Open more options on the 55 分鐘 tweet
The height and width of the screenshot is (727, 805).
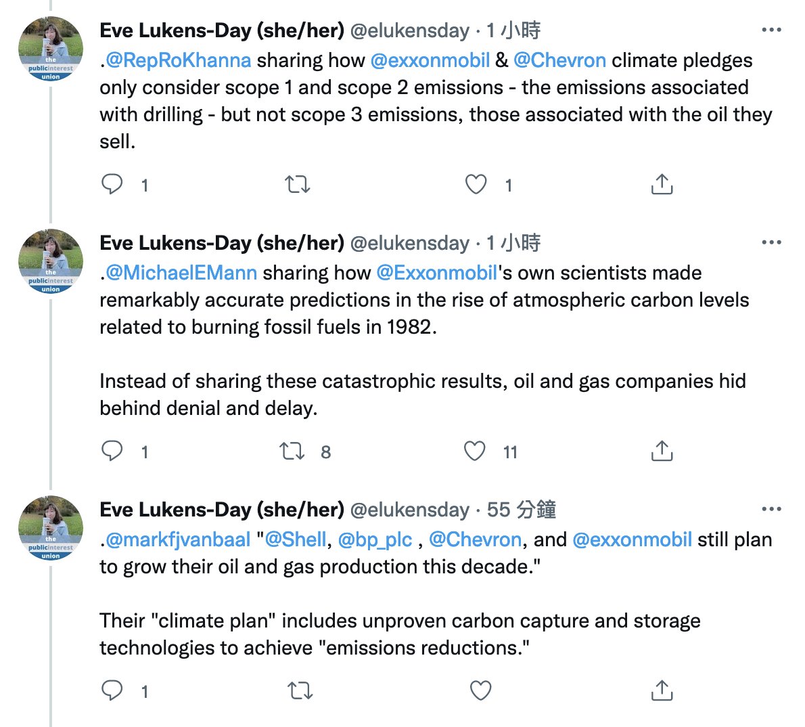click(771, 508)
